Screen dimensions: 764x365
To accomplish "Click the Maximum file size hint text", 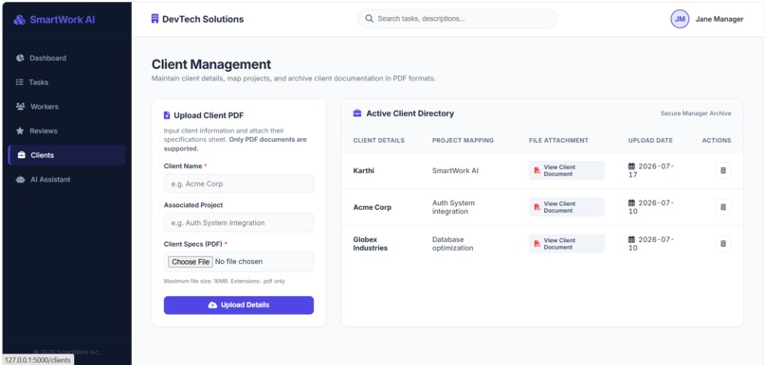I will tap(224, 281).
